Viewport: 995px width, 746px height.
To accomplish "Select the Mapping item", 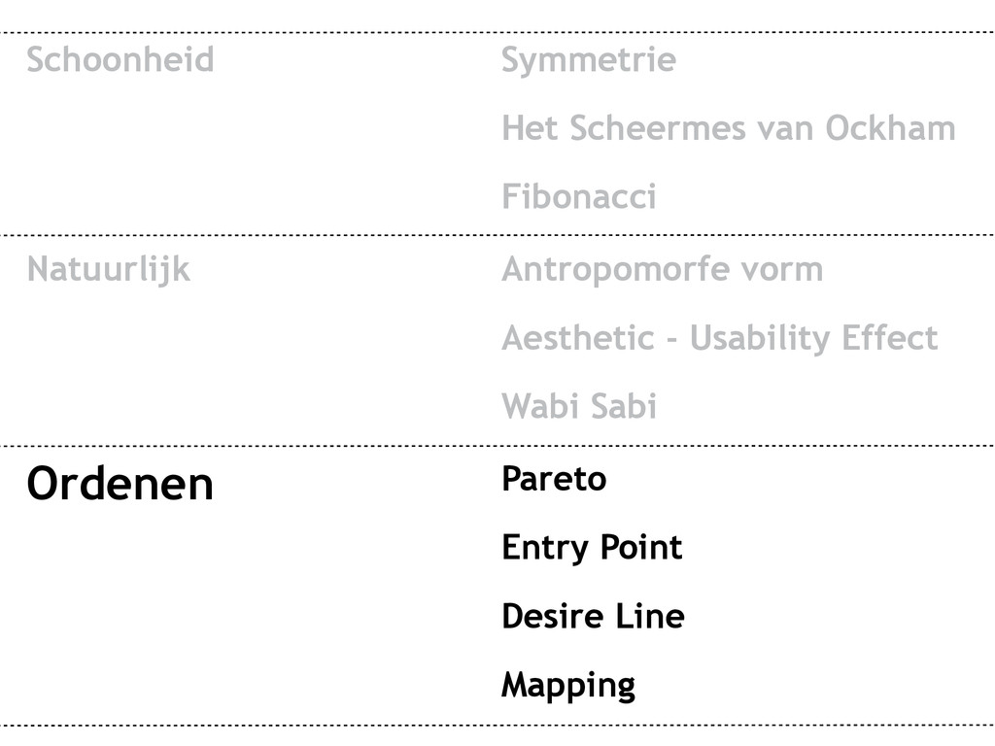I will tap(567, 687).
